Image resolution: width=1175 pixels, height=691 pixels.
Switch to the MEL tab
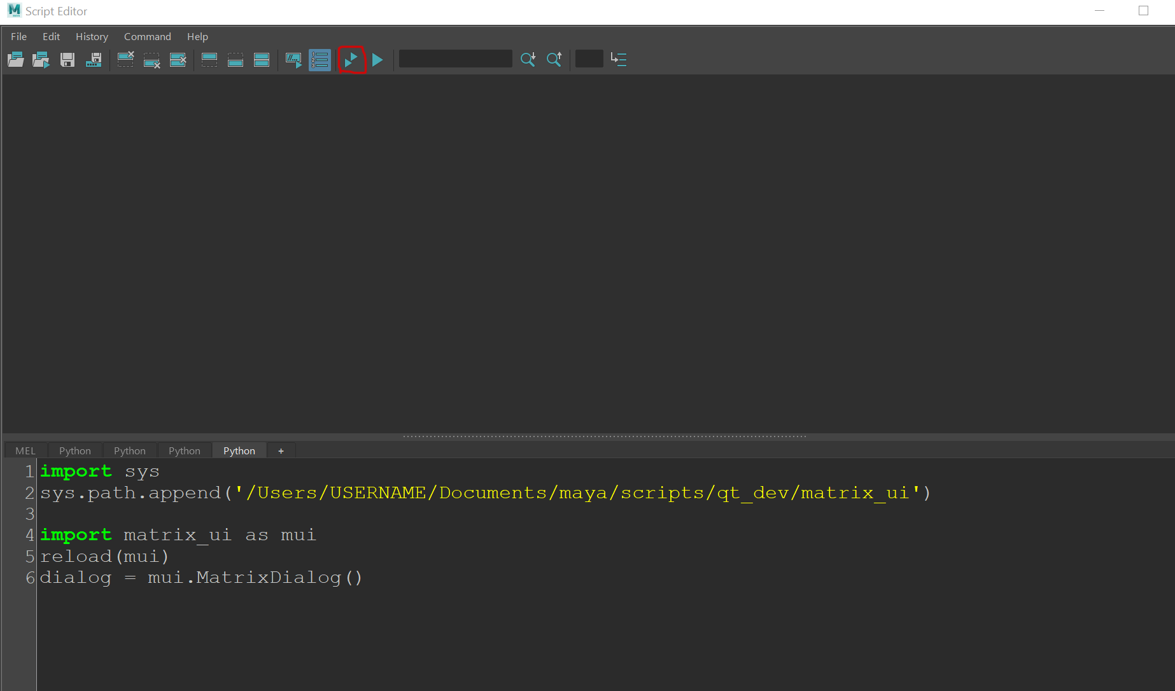(25, 450)
